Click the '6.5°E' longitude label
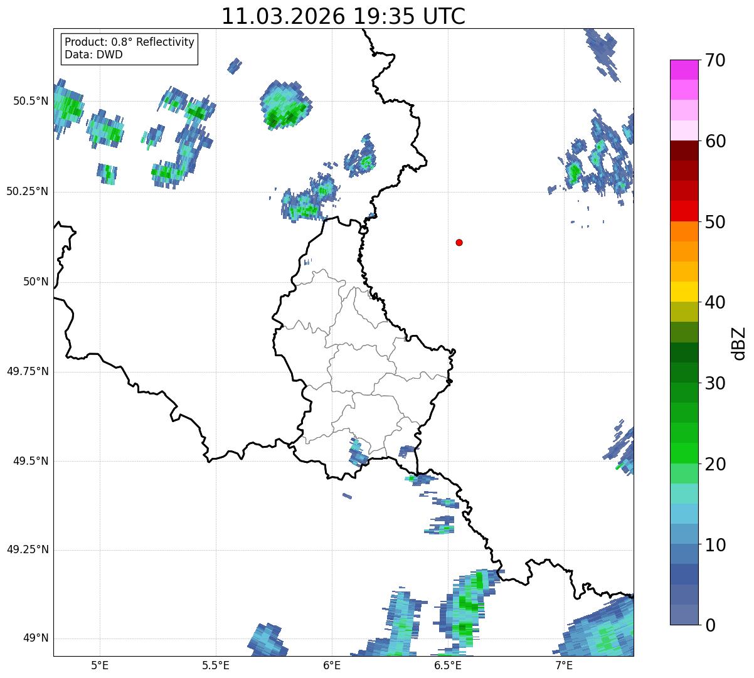Image resolution: width=754 pixels, height=678 pixels. 448,665
